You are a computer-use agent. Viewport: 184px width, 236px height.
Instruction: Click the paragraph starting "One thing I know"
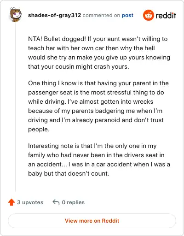pyautogui.click(x=98, y=106)
